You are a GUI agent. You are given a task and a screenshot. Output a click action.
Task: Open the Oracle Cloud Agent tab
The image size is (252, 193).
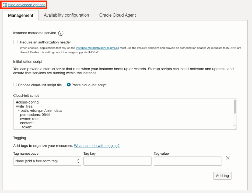click(x=117, y=15)
